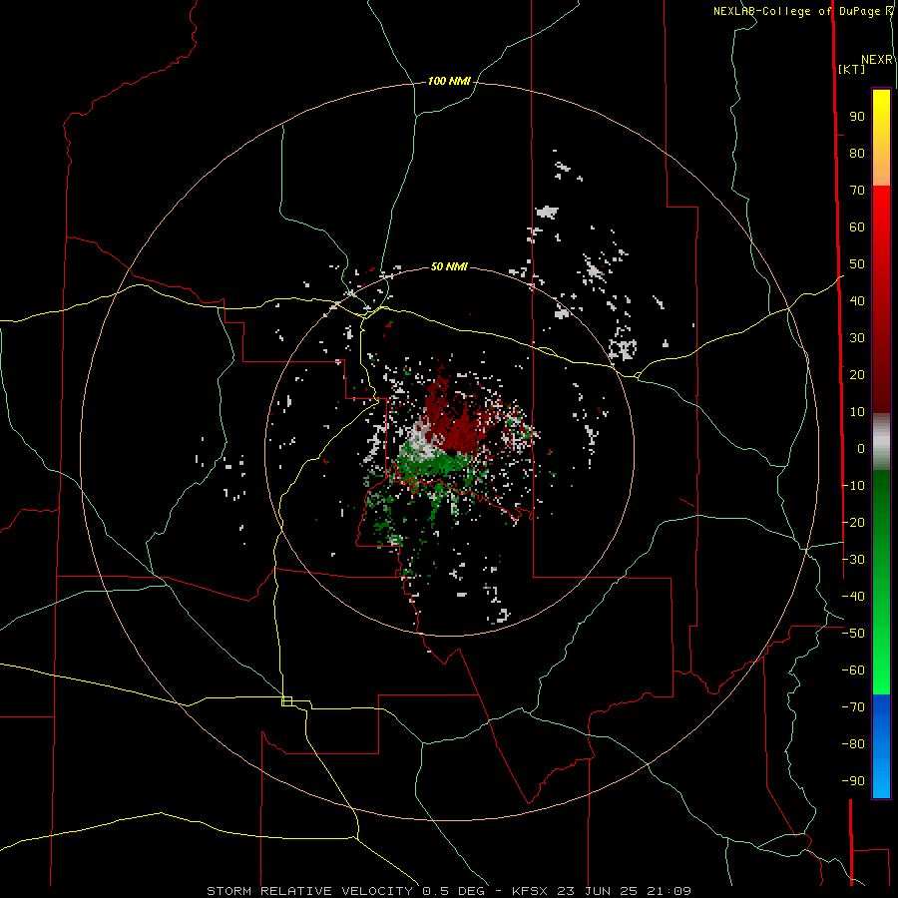Click the positive "80" scale value

(857, 154)
